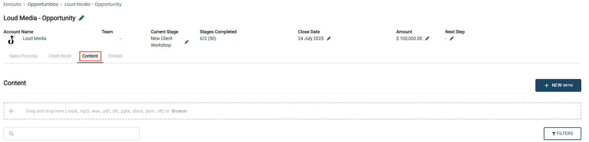Open the FILTERS button
Image resolution: width=589 pixels, height=142 pixels.
coord(562,134)
